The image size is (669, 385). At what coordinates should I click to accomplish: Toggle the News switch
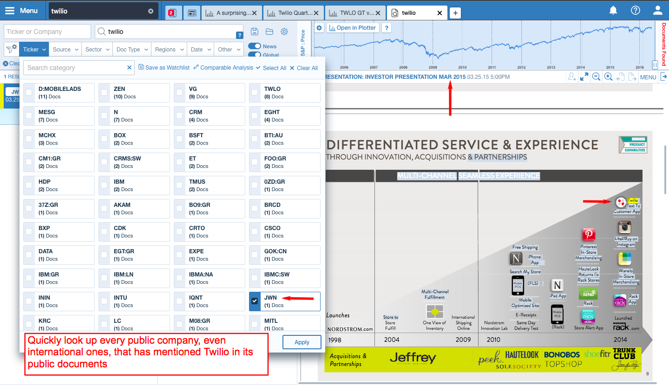tap(254, 46)
